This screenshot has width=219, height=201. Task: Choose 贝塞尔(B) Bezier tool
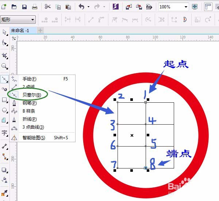click(42, 95)
